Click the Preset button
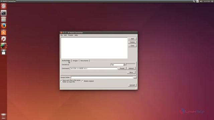 [122, 68]
